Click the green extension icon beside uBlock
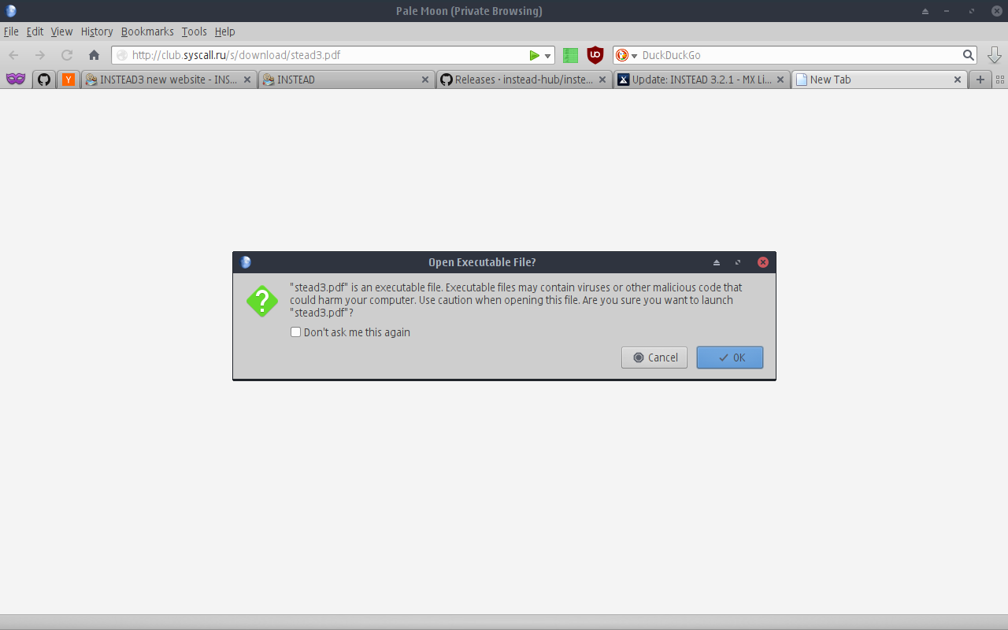Screen dimensions: 1008x630 tap(571, 55)
